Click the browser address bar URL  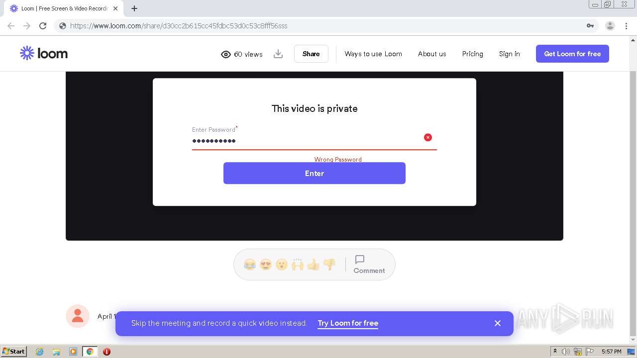click(x=179, y=26)
